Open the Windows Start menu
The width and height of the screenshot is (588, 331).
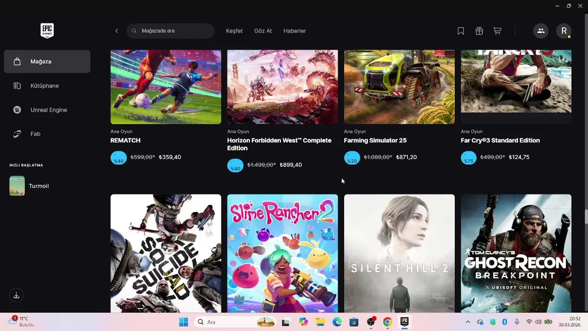(x=183, y=322)
